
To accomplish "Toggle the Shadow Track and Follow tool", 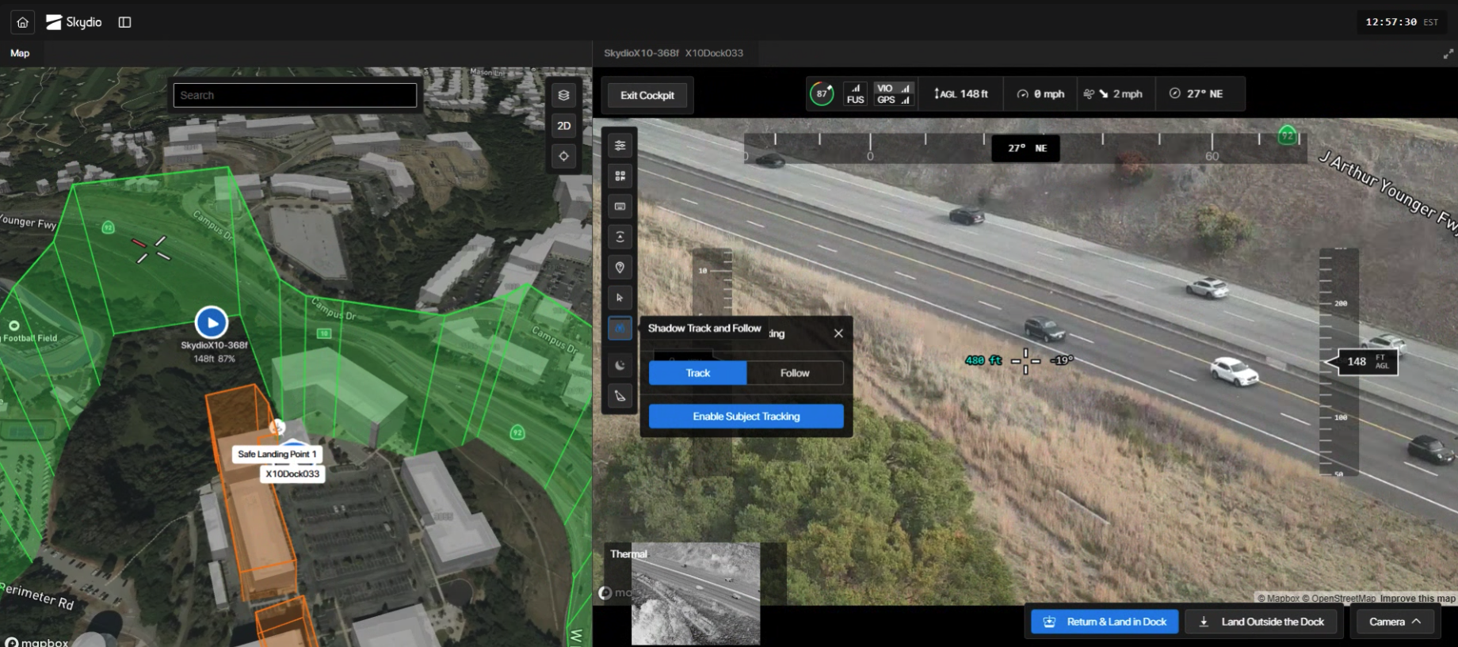I will (x=620, y=328).
